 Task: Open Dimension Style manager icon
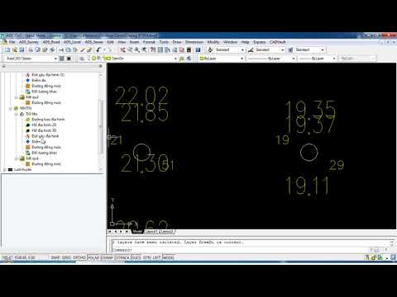pyautogui.click(x=251, y=49)
